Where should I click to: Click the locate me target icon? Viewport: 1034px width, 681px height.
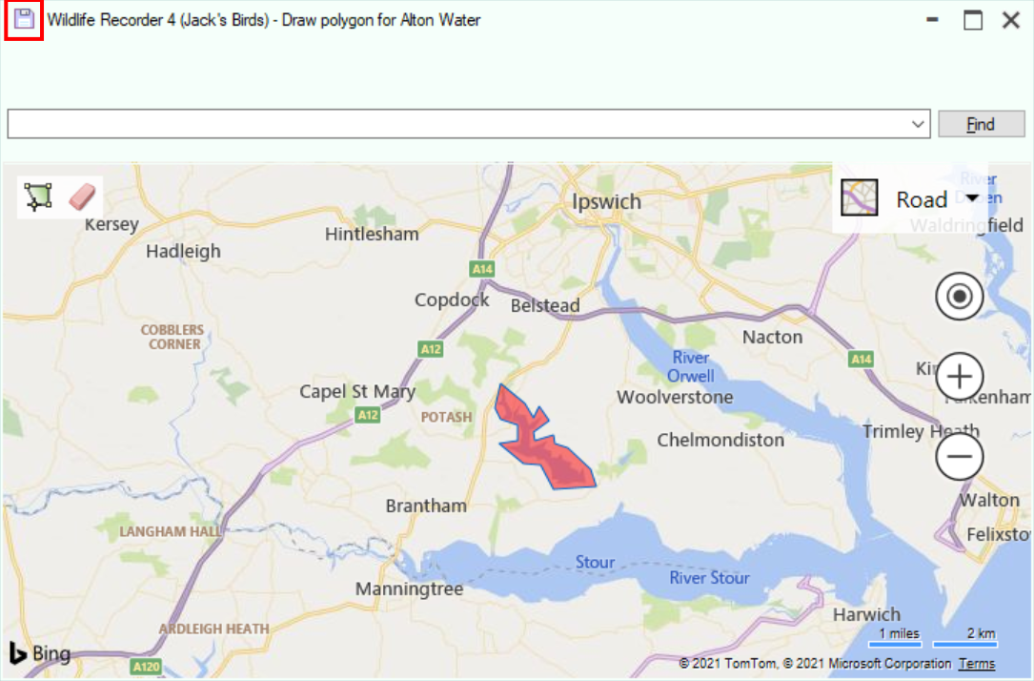tap(959, 297)
